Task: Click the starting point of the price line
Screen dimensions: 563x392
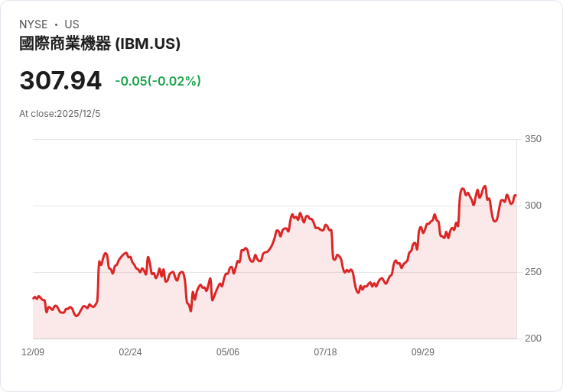Action: tap(34, 298)
